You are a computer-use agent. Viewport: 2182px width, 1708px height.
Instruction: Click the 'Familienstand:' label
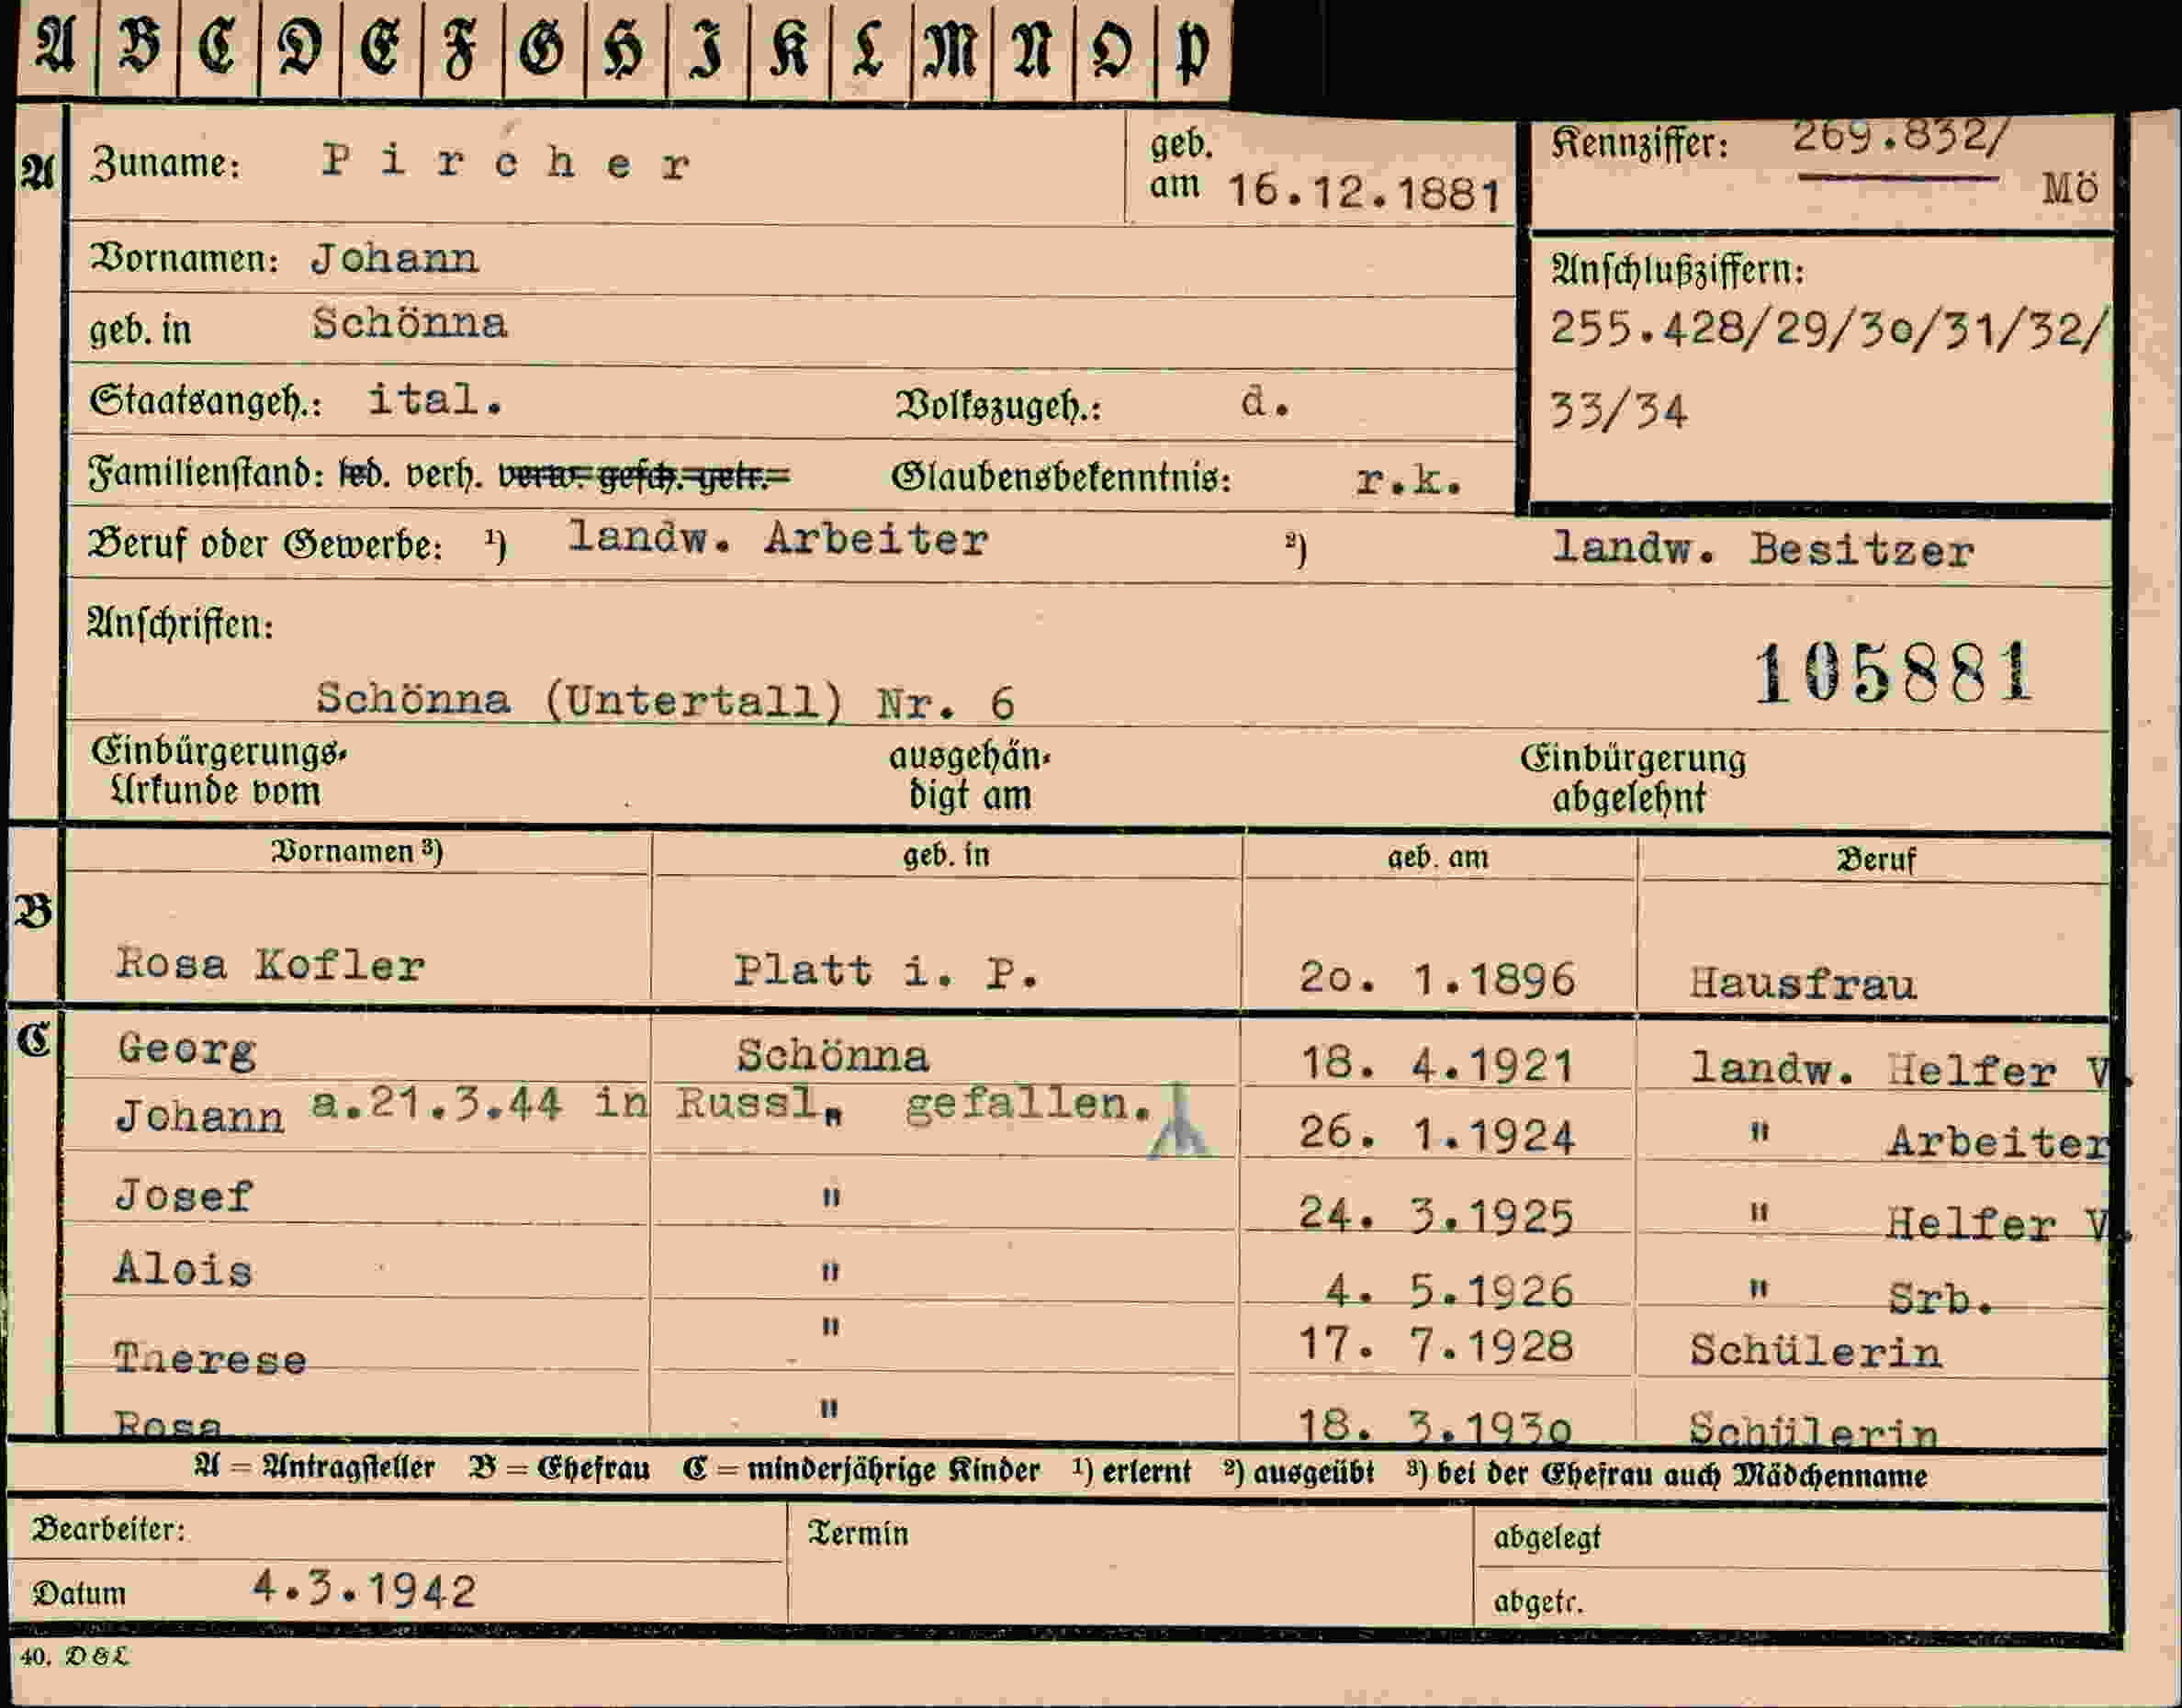pyautogui.click(x=206, y=473)
